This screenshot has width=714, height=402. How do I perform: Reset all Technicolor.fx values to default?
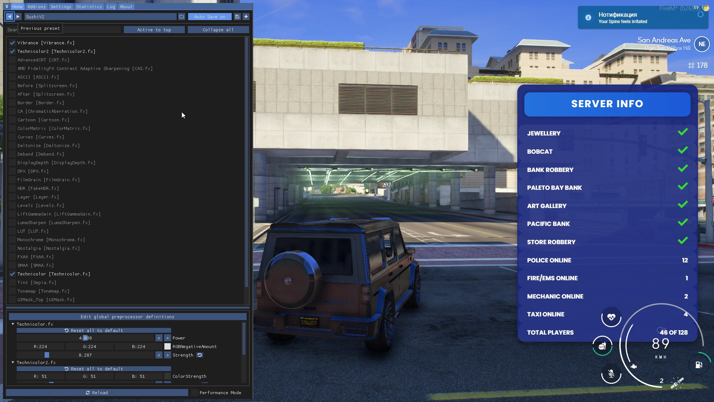pos(94,331)
